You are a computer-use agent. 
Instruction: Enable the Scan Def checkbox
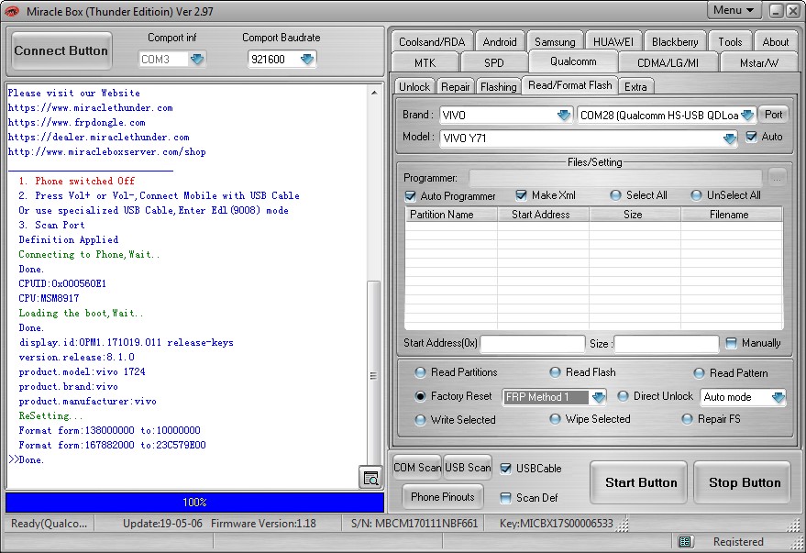(506, 497)
